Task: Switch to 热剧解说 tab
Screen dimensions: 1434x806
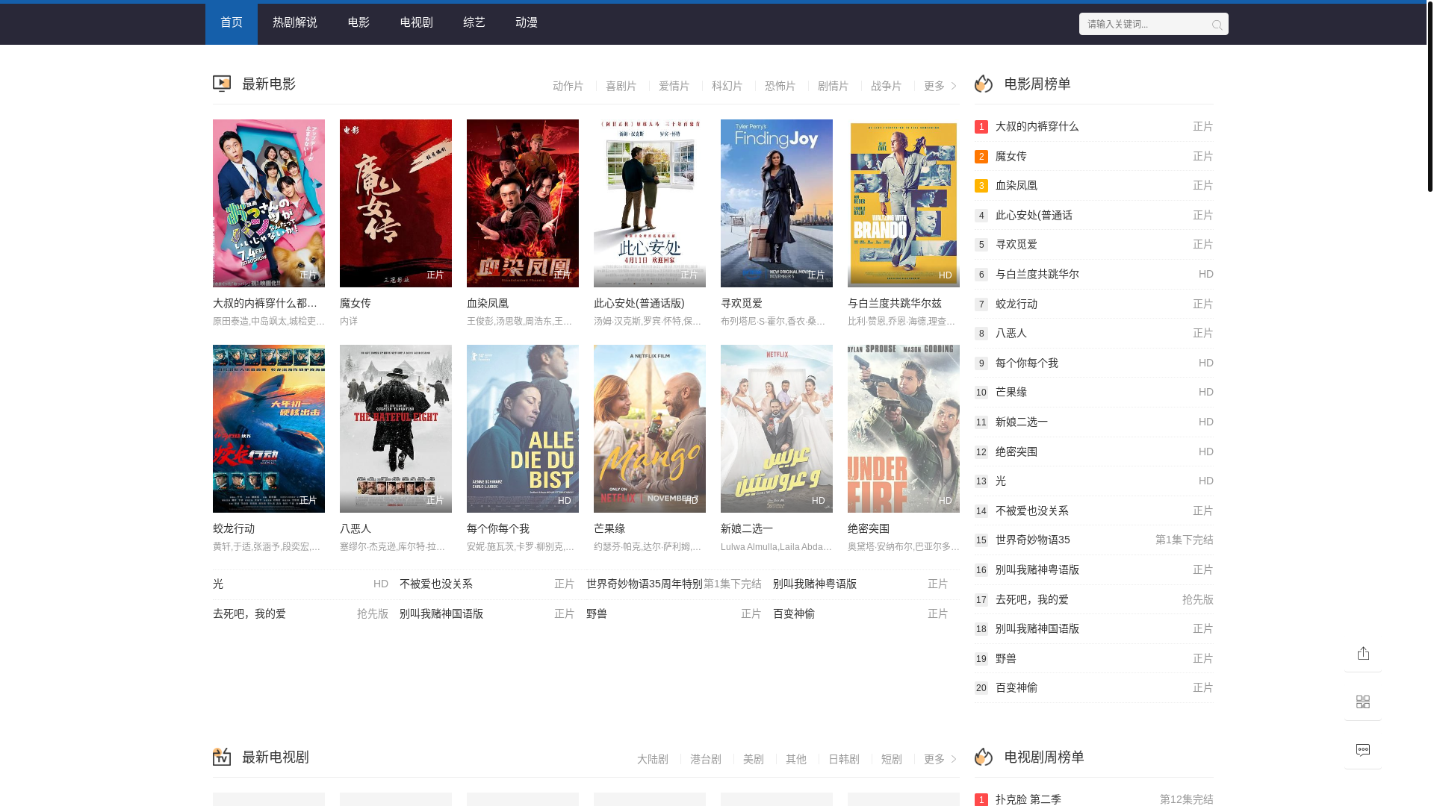Action: [x=295, y=22]
